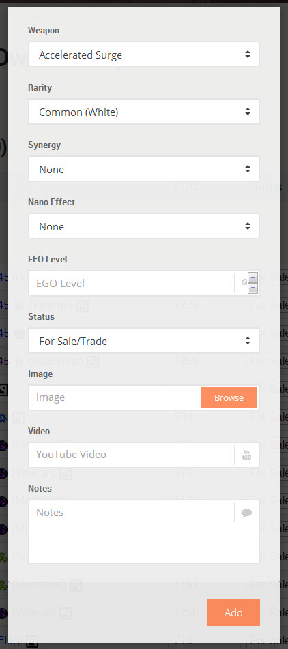
Task: Click the Weapon dropdown arrows icon
Action: coord(247,55)
